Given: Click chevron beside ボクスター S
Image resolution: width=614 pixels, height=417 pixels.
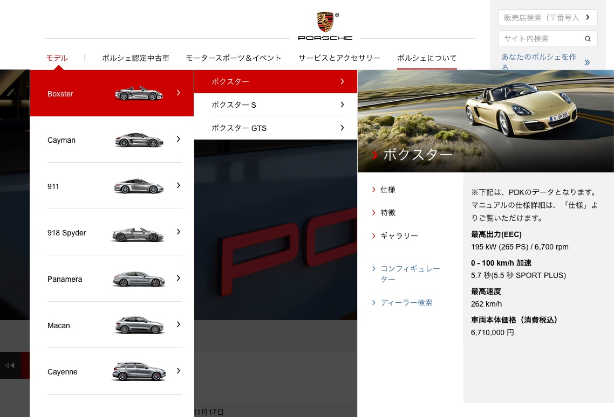Looking at the screenshot, I should pos(342,105).
